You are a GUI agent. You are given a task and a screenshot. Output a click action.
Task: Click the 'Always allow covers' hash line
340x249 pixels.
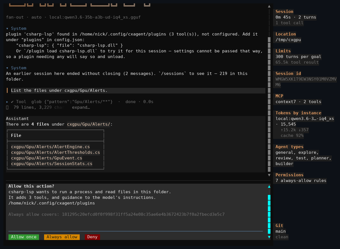(116, 214)
